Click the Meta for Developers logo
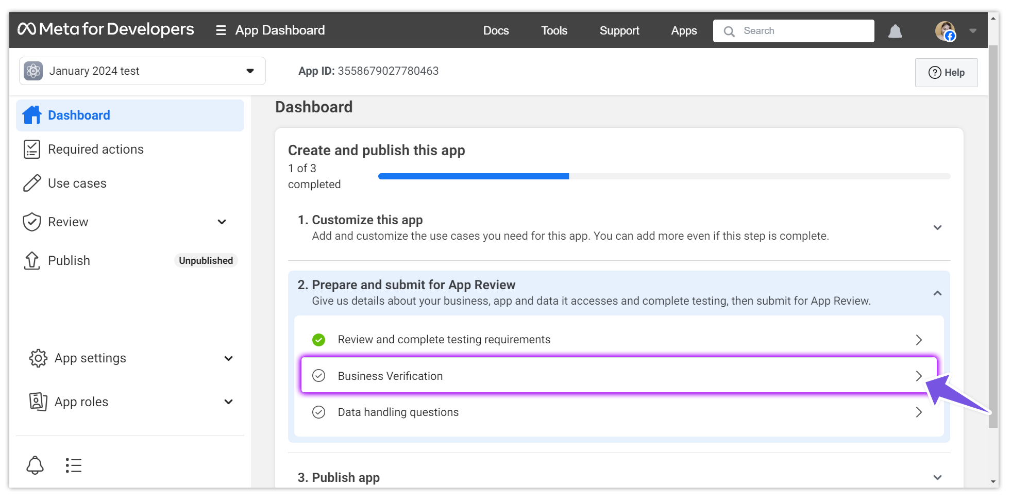 click(106, 29)
